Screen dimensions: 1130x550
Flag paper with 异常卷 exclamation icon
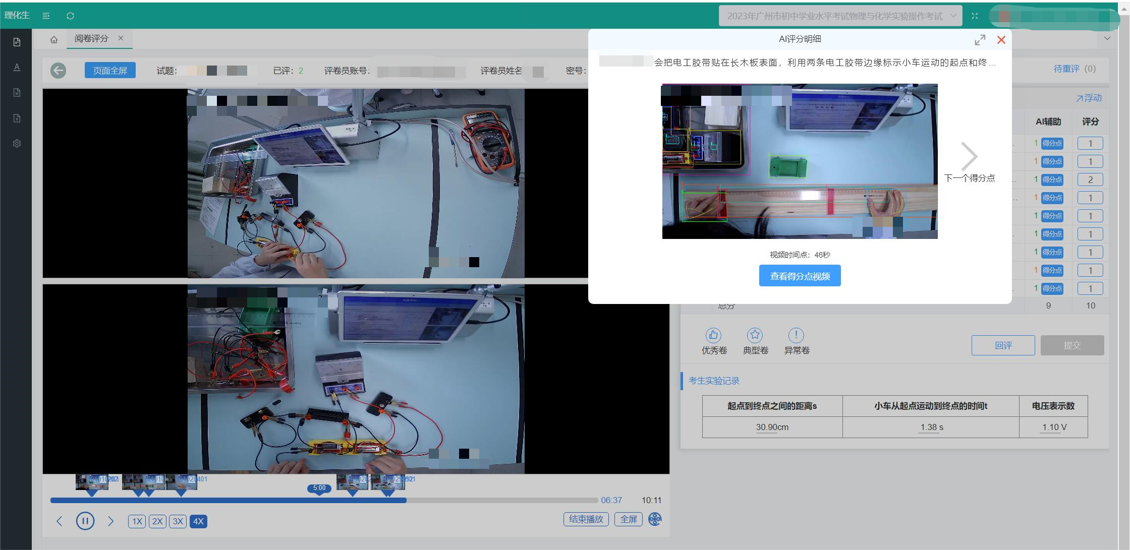click(796, 335)
